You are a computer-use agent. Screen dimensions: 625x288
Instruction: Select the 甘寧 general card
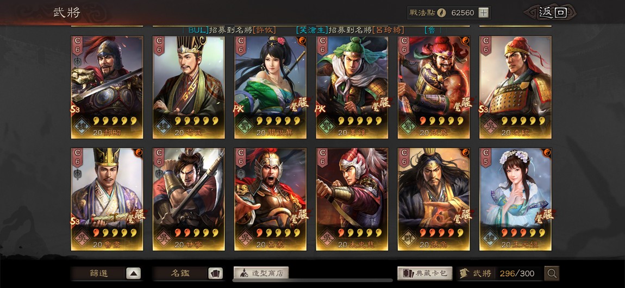[x=189, y=199]
